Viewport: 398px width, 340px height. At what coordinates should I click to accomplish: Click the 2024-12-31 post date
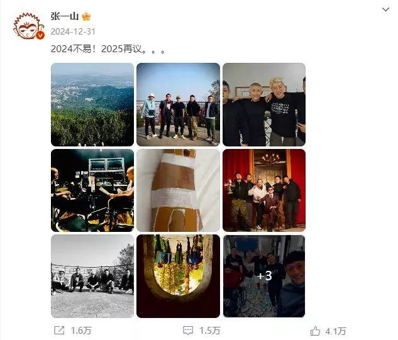(x=73, y=31)
